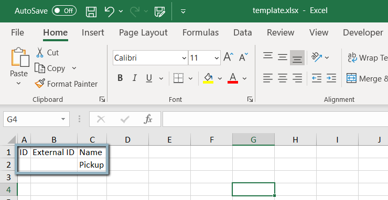Viewport: 388px width, 200px height.
Task: Open the Fill Color palette arrow
Action: click(220, 78)
